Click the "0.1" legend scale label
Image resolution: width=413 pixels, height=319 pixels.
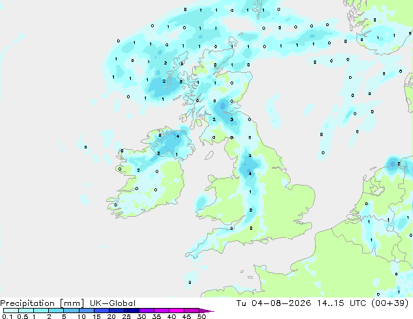pyautogui.click(x=7, y=316)
